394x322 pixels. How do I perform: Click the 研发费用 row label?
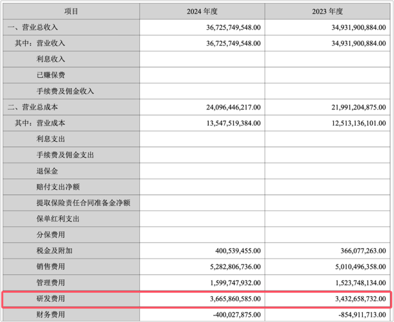pyautogui.click(x=51, y=298)
